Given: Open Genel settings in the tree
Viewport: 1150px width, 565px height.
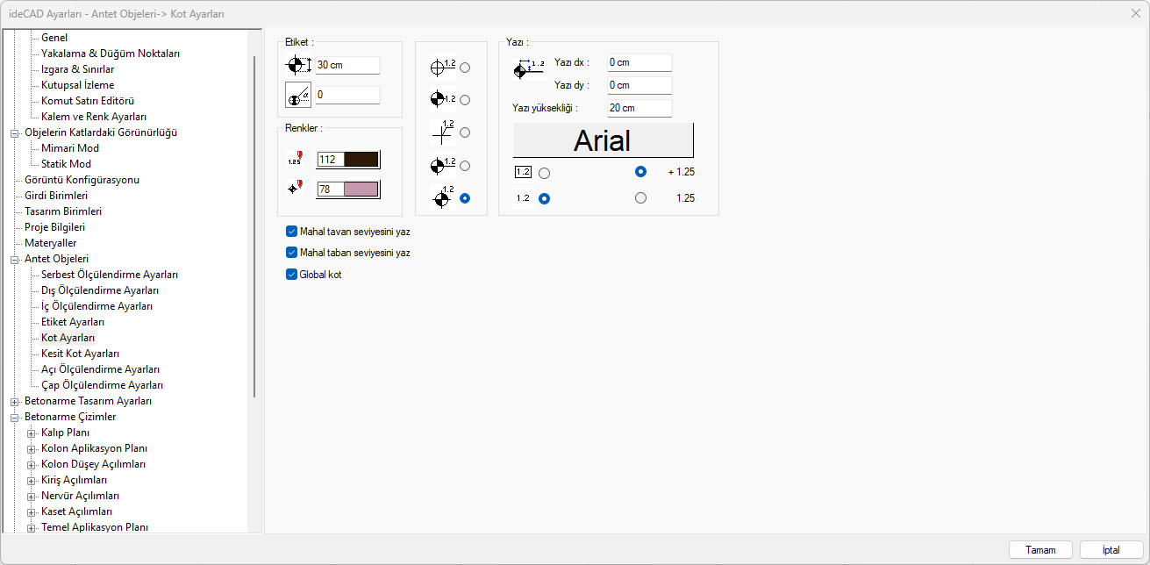Looking at the screenshot, I should click(54, 38).
